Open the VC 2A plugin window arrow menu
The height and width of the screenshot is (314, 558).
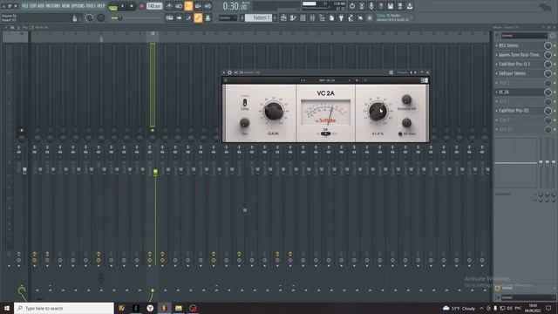224,72
